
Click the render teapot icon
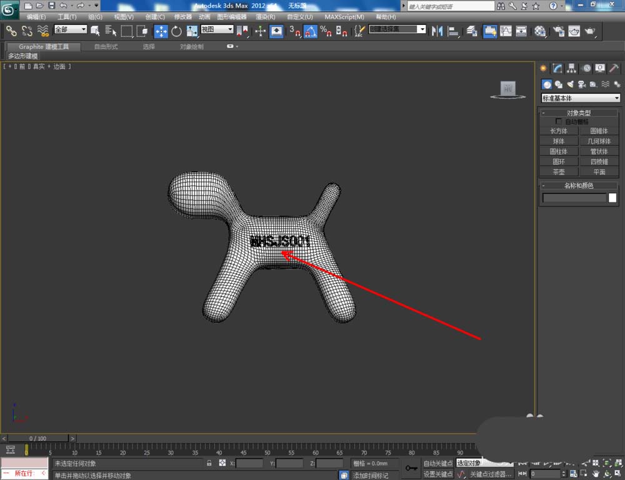[x=589, y=31]
